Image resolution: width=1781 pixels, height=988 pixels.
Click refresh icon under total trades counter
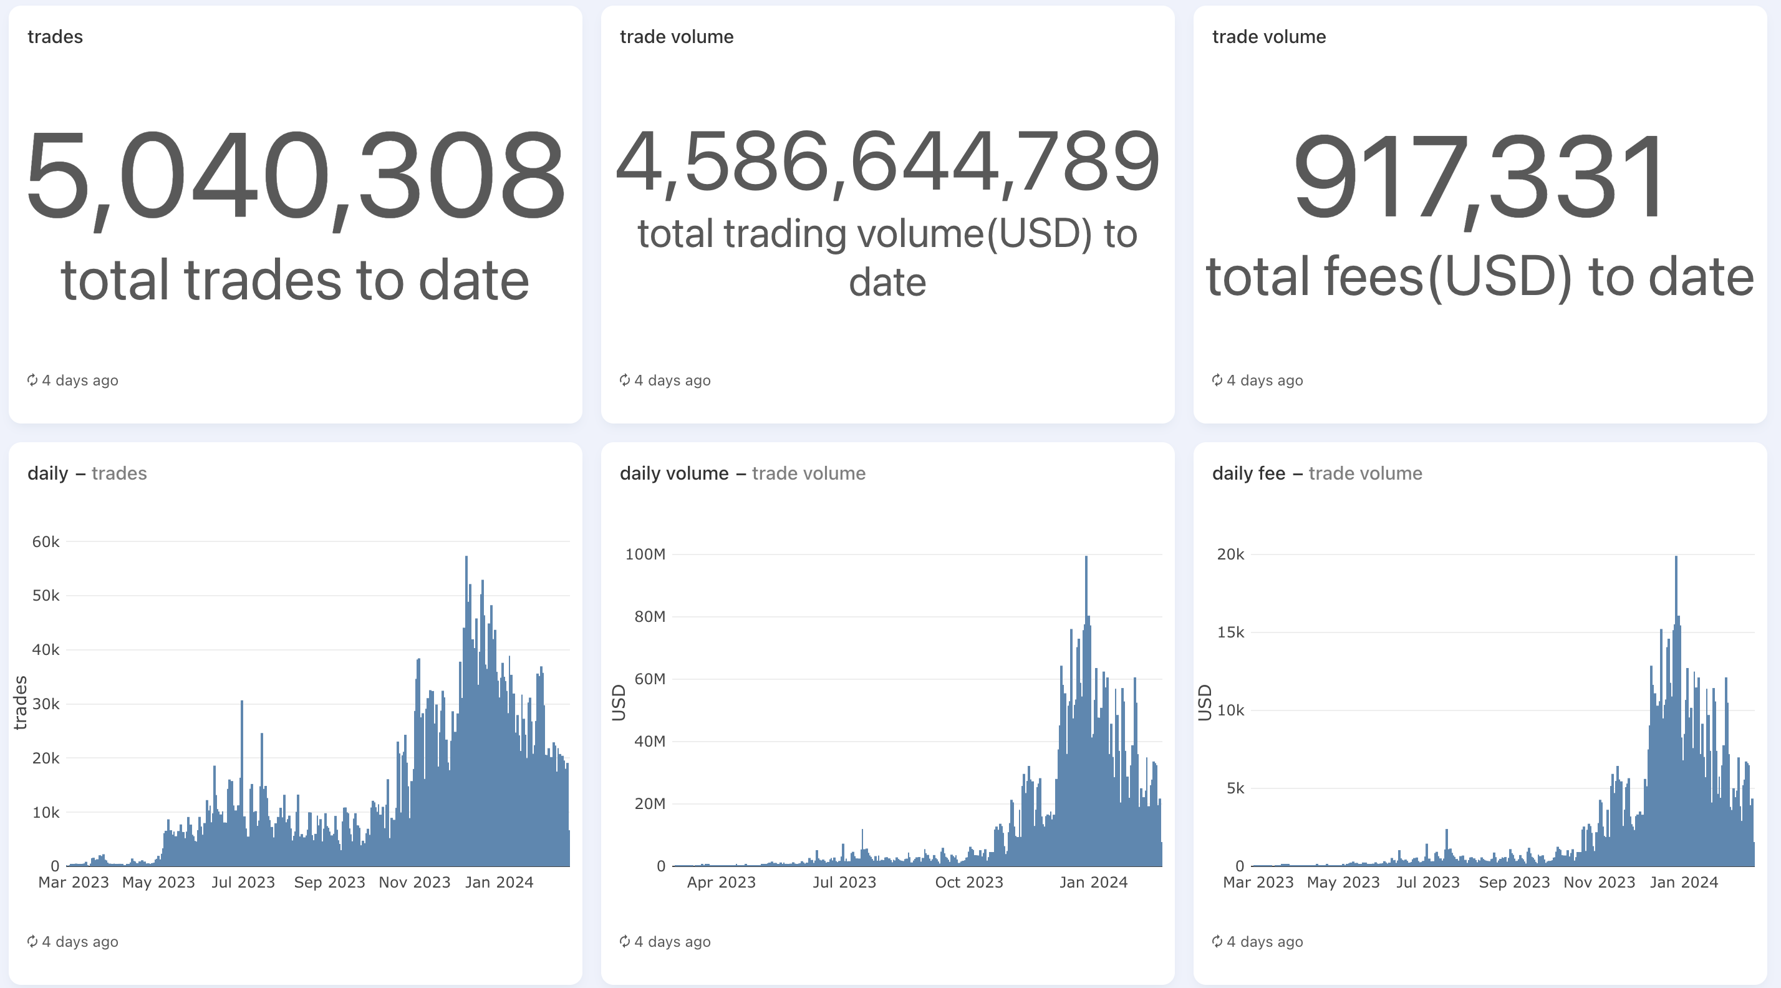point(32,380)
